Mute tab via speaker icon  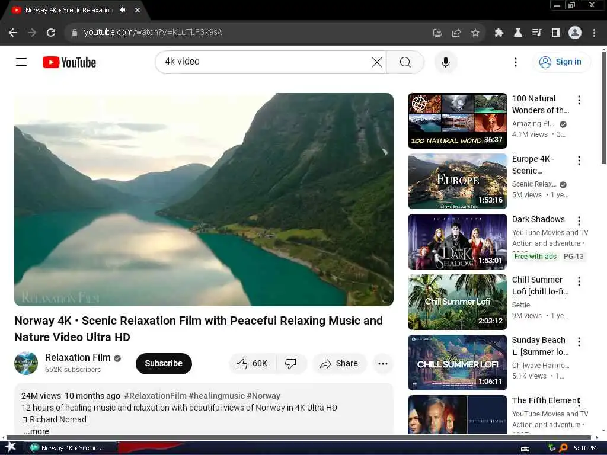[123, 10]
